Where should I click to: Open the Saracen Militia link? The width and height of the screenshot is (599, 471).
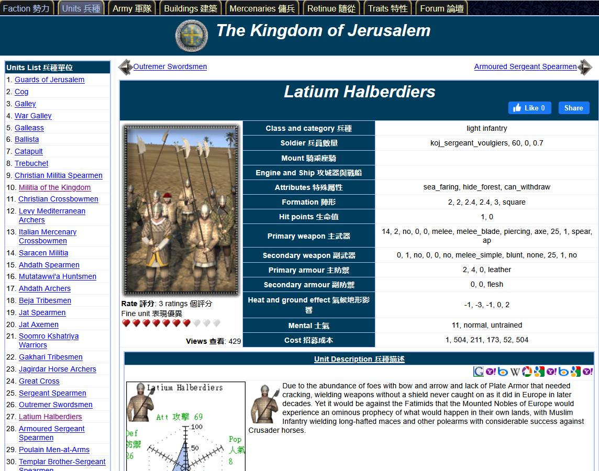[x=43, y=253]
